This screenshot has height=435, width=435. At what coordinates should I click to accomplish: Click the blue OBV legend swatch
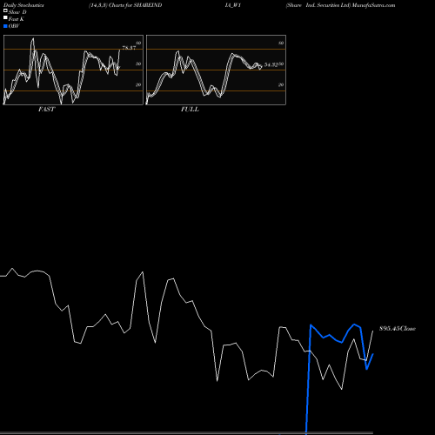[x=5, y=26]
